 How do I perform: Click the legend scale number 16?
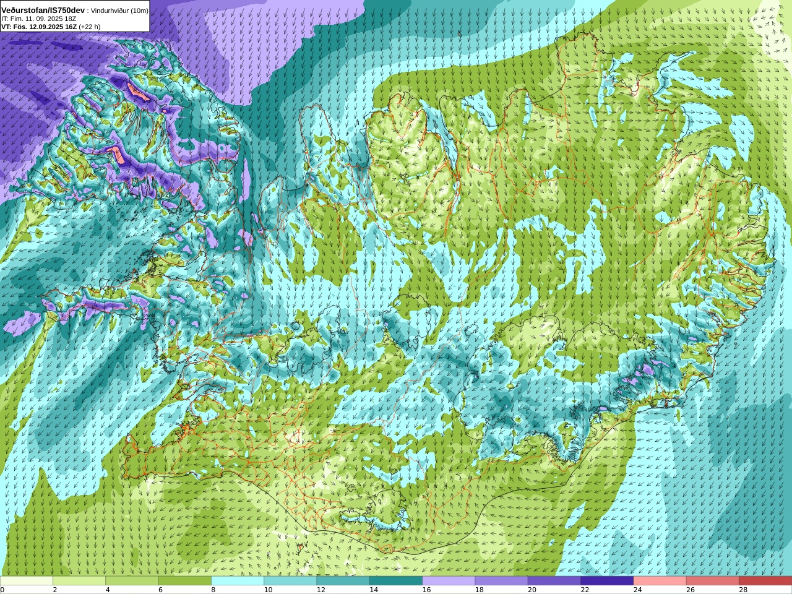[426, 590]
